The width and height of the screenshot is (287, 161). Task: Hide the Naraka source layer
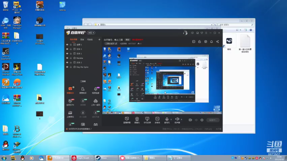click(x=67, y=58)
